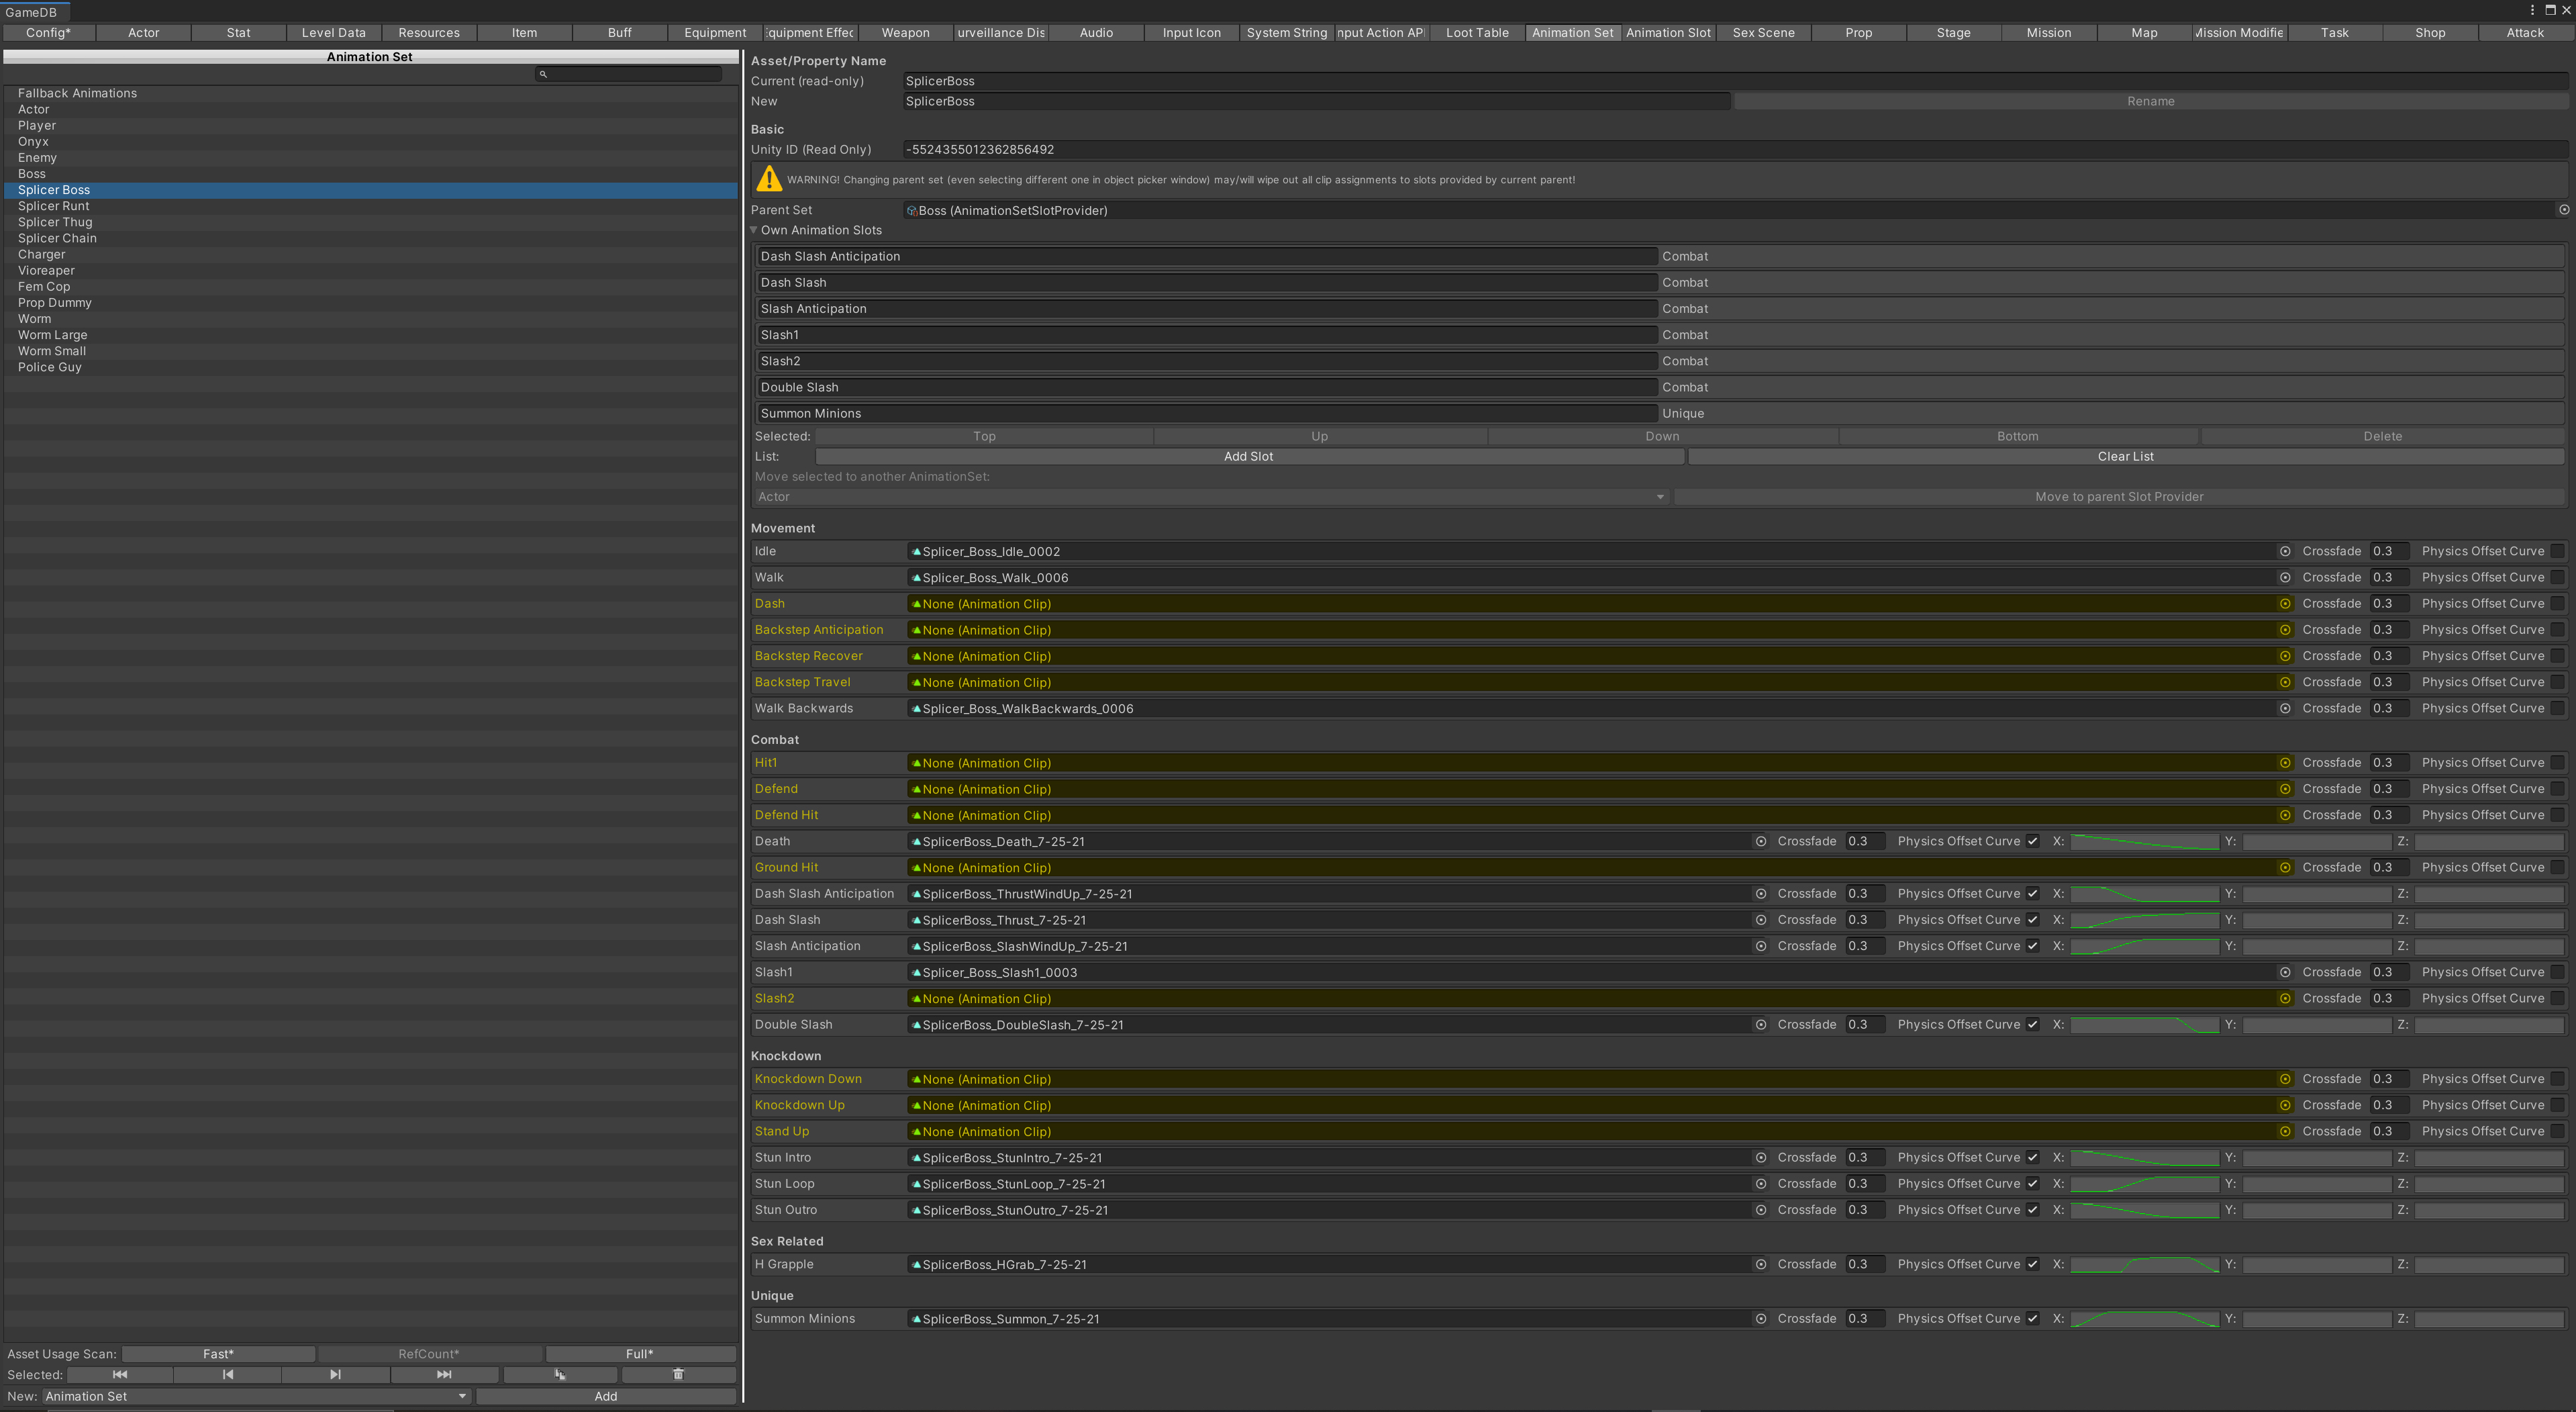This screenshot has width=2576, height=1412.
Task: Enable Physics Offset Curve for Walk
Action: (2557, 577)
